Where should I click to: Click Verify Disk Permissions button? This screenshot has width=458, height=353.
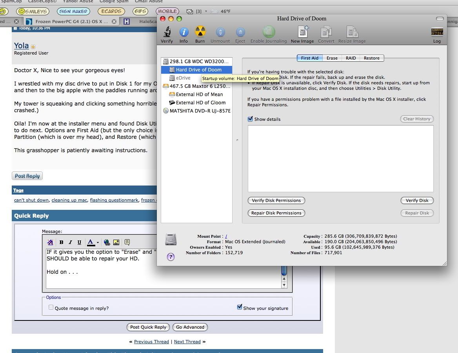276,200
